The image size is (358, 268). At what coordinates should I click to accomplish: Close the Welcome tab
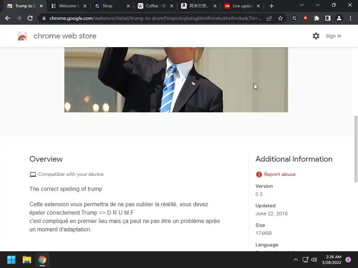(85, 6)
